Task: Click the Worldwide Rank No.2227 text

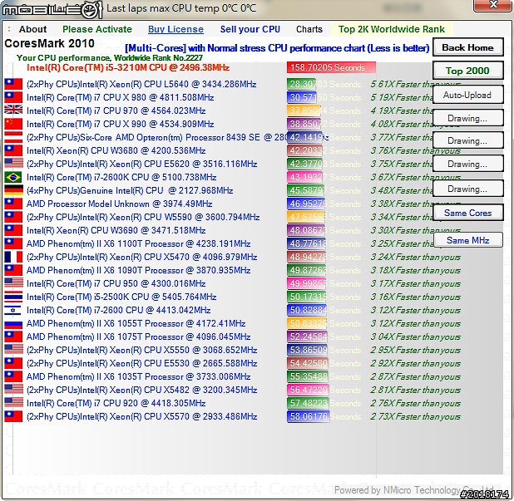Action: tap(158, 57)
